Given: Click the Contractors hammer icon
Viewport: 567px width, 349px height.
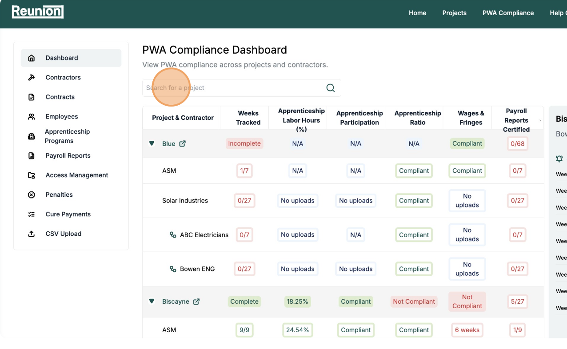Looking at the screenshot, I should tap(31, 78).
